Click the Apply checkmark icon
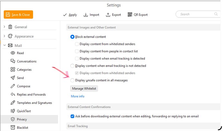Screen dimensions: 223x131 pyautogui.click(x=65, y=15)
